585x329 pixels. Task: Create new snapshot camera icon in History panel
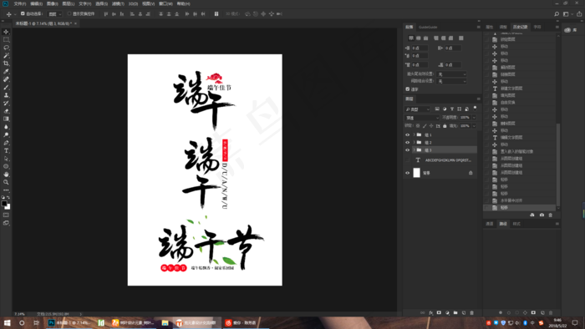542,215
